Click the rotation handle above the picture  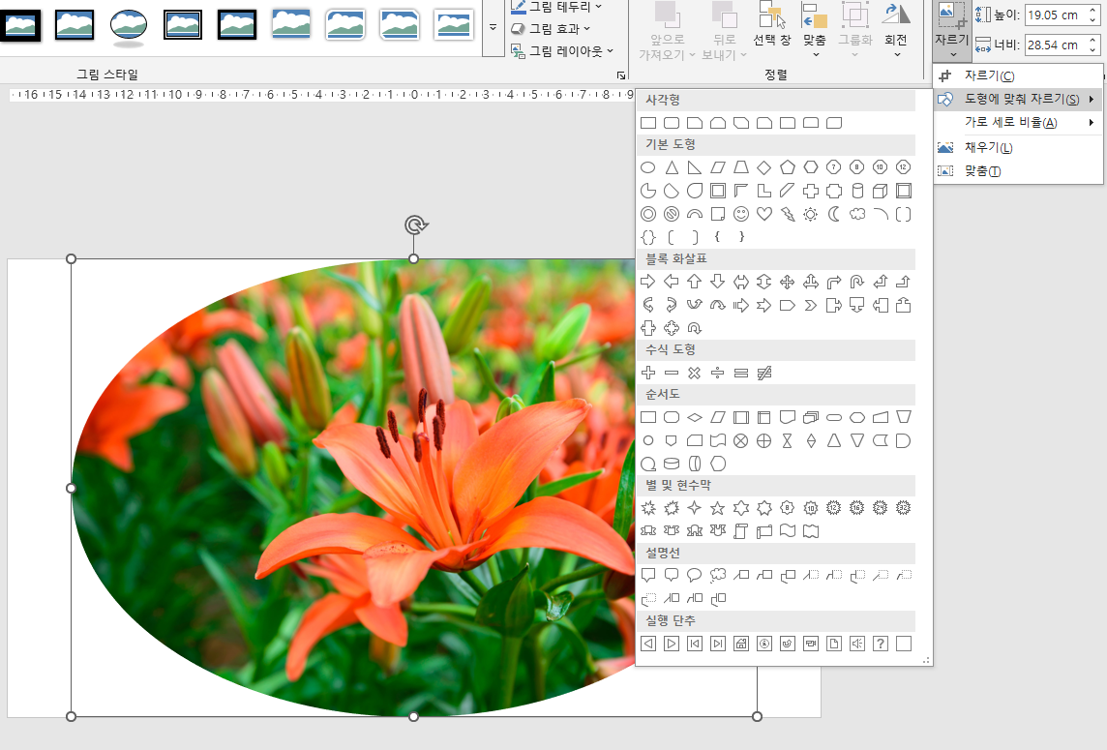[415, 225]
